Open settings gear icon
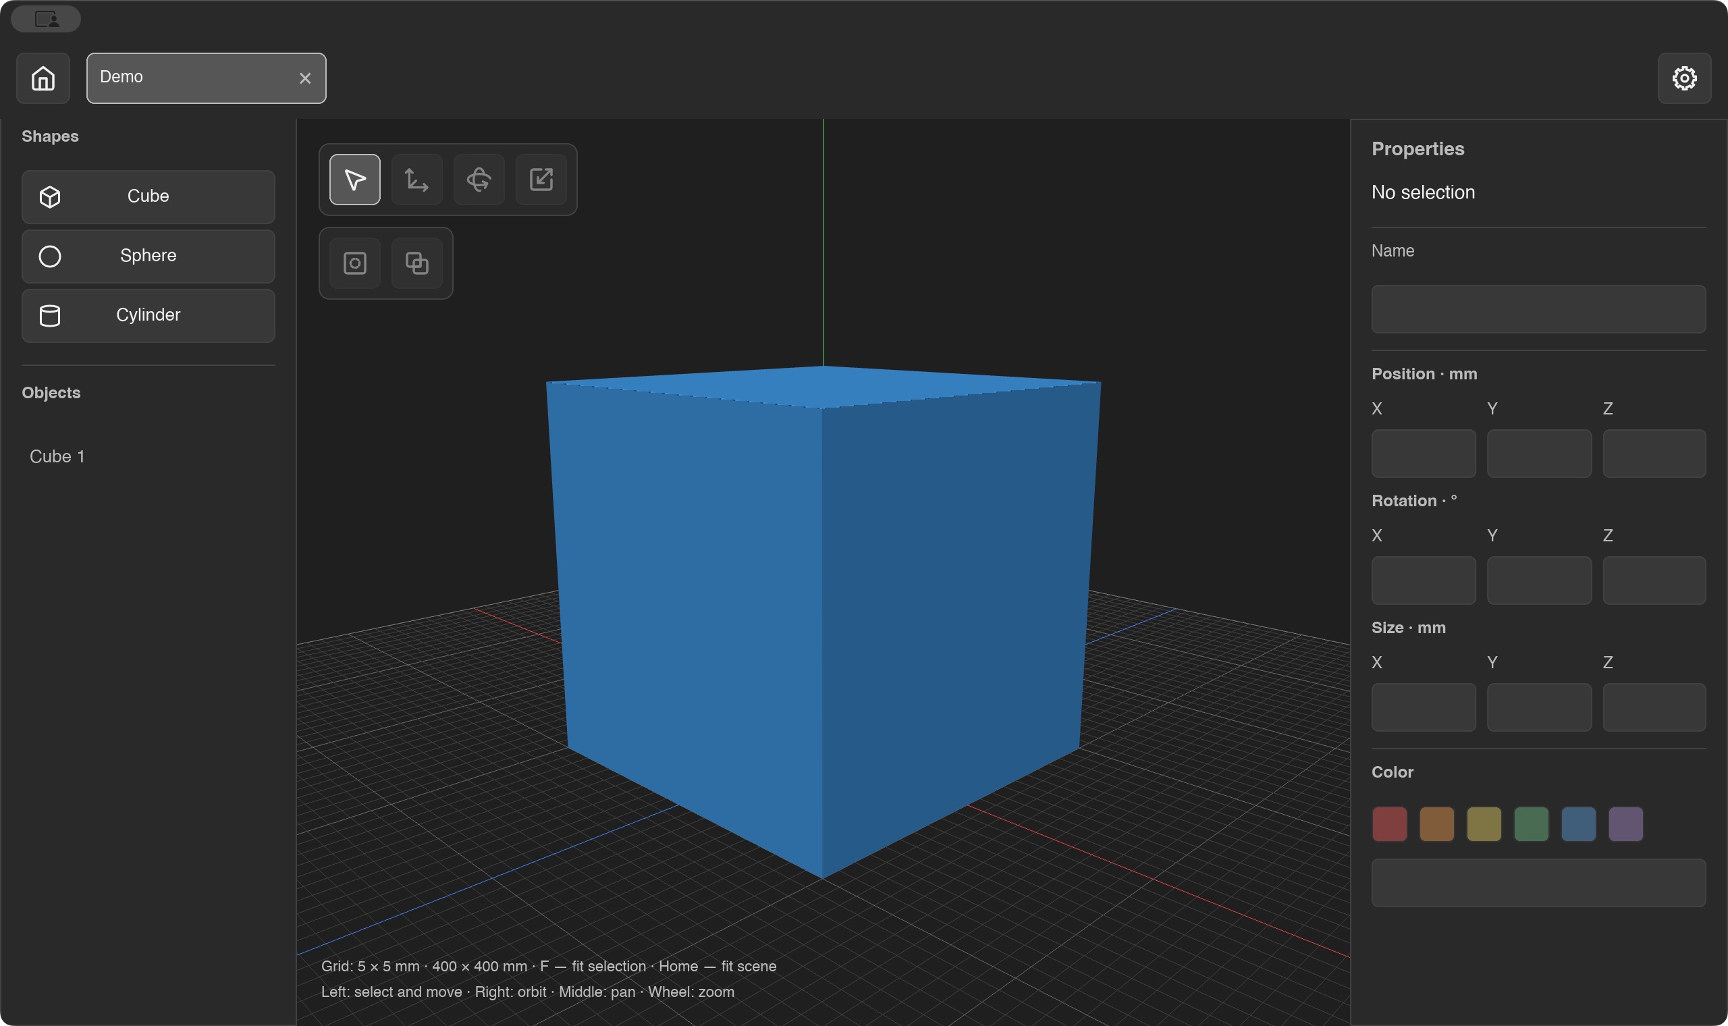 click(x=1684, y=78)
